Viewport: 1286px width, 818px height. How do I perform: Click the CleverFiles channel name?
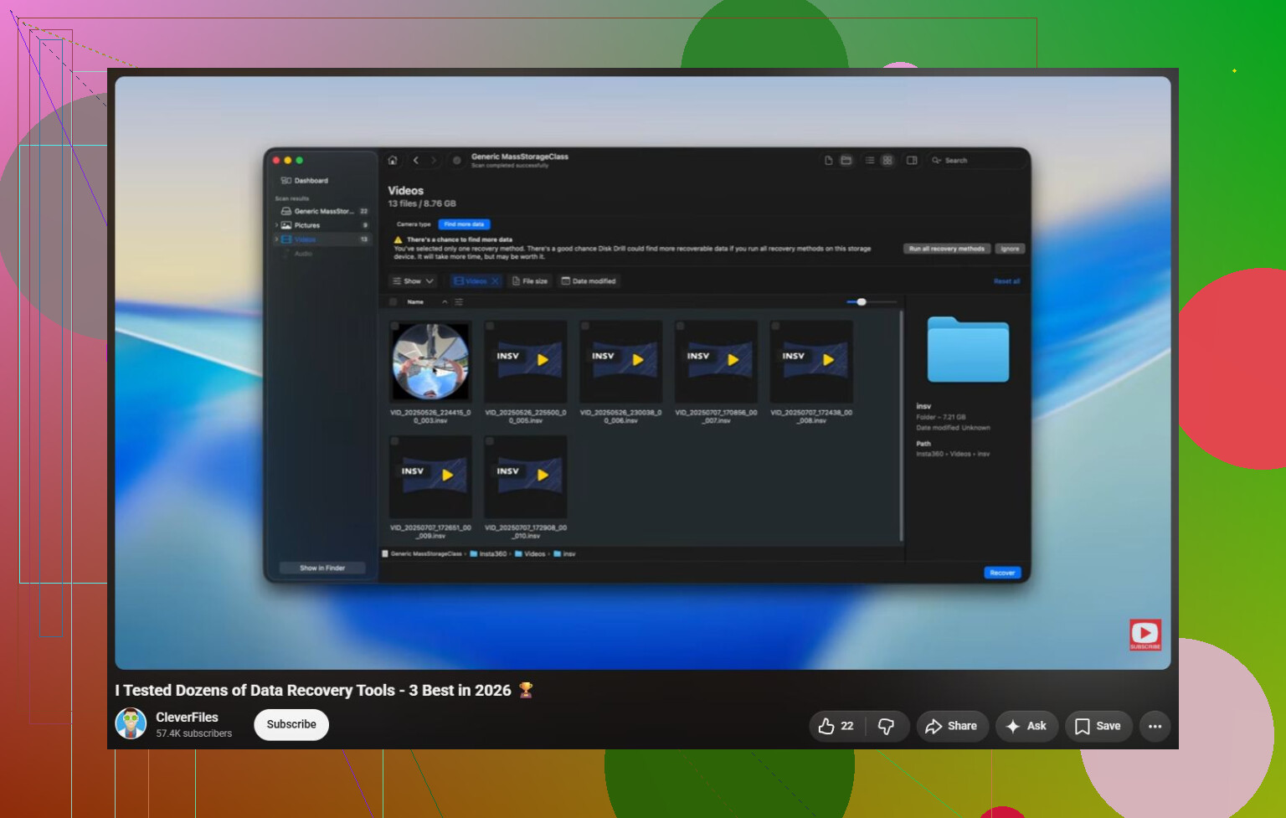click(x=187, y=718)
